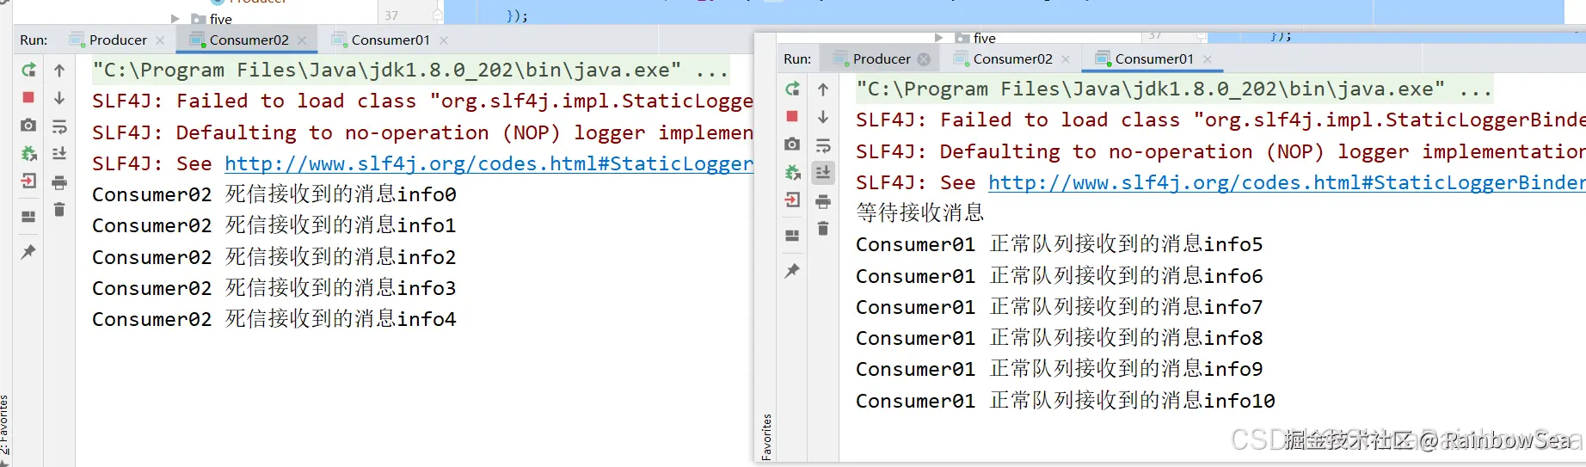Close the Producer tab in the left Run window
Image resolution: width=1586 pixels, height=467 pixels.
pos(160,40)
